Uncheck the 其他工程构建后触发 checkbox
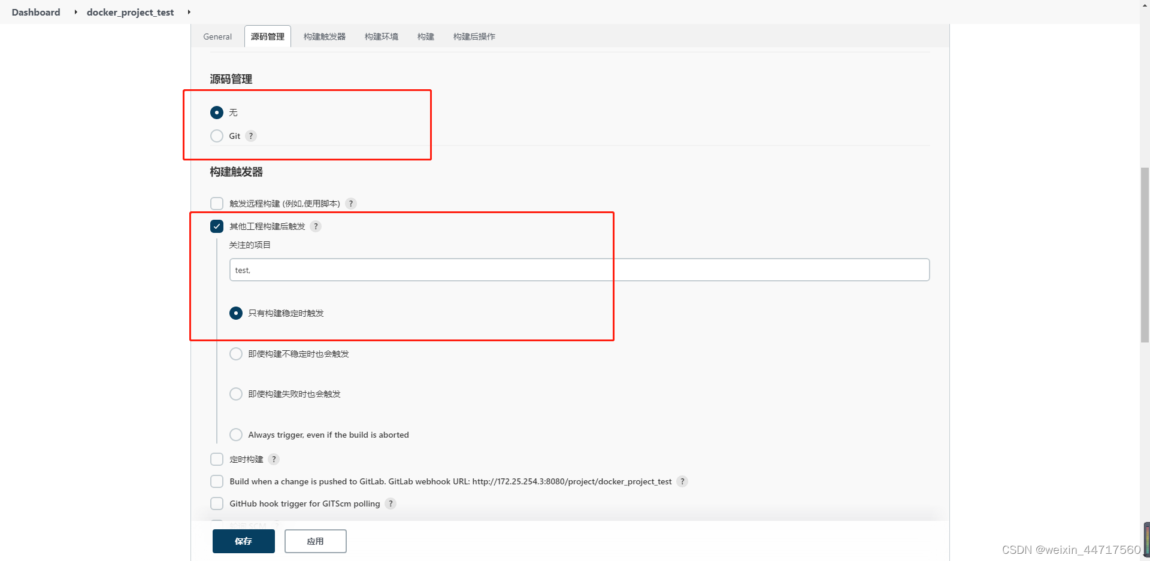Image resolution: width=1150 pixels, height=561 pixels. click(217, 226)
